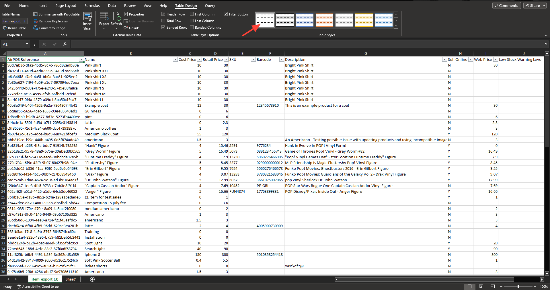Screen dimensions: 550x290
Task: Enable Total Row checkbox
Action: coord(163,21)
